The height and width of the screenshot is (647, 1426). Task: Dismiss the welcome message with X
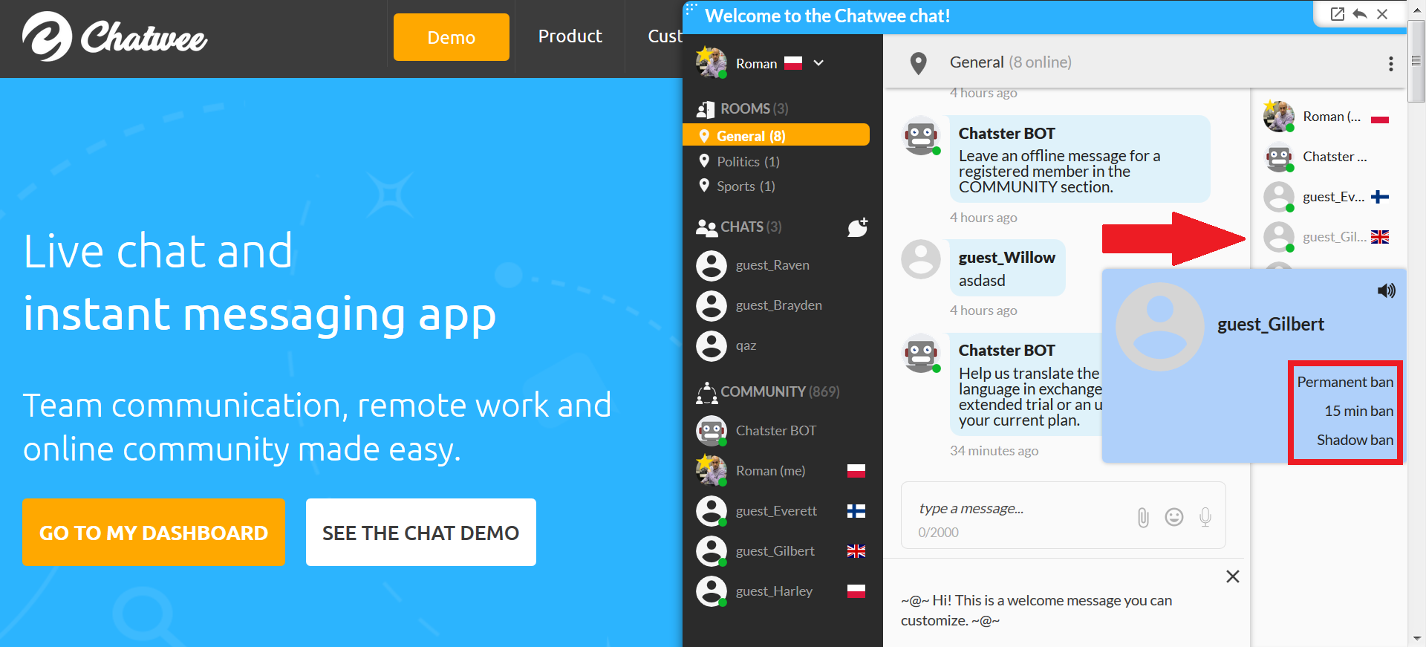click(1232, 576)
